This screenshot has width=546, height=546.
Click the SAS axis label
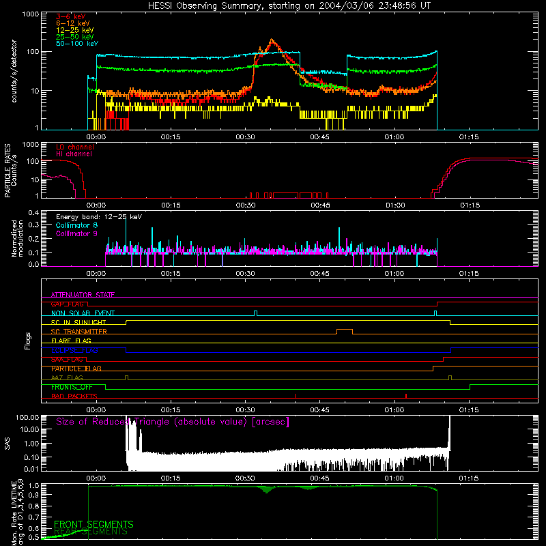(x=7, y=444)
